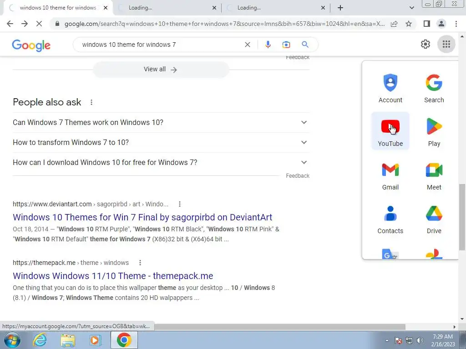Open the taskbar clock and date
This screenshot has height=349, width=466.
(x=443, y=340)
